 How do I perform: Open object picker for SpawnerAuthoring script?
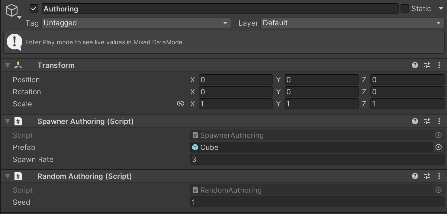[x=439, y=135]
